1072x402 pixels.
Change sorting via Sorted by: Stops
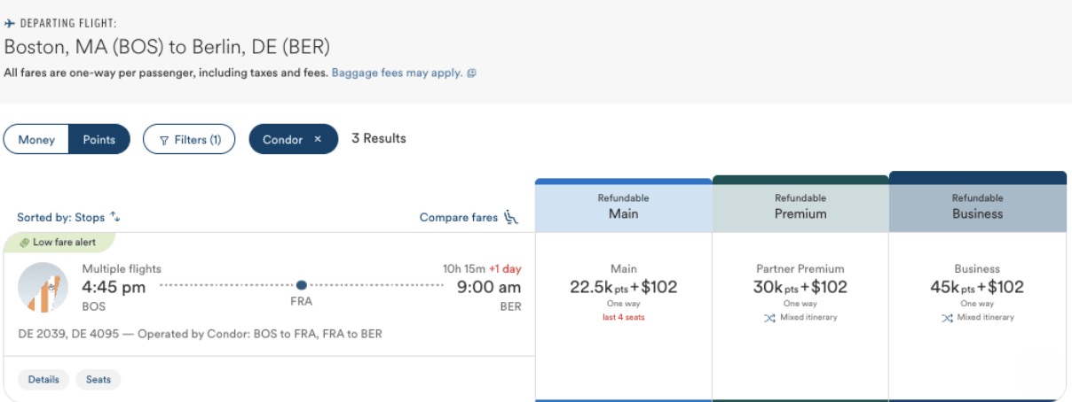coord(62,217)
